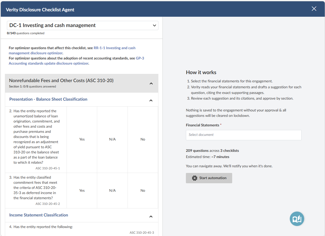Screen dimensions: 325x236
Task: Click the '0/143 questions completed' status text
Action: pyautogui.click(x=26, y=33)
